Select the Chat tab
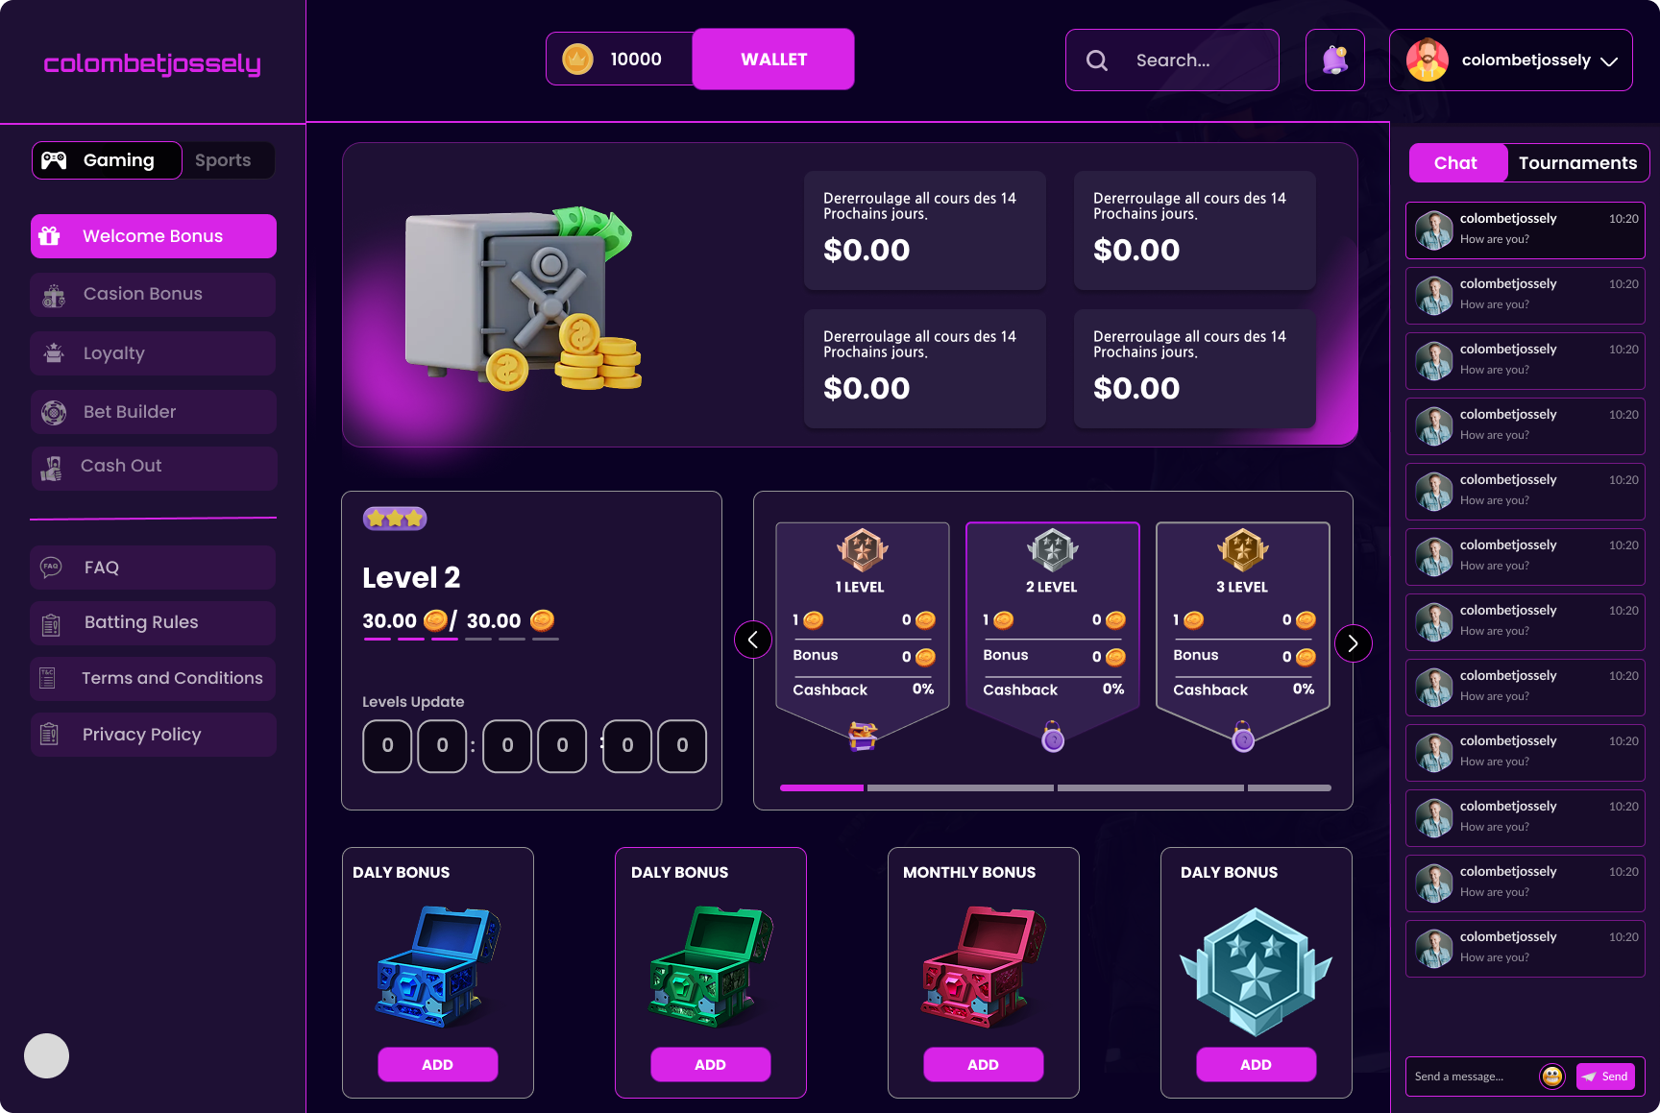 1457,163
